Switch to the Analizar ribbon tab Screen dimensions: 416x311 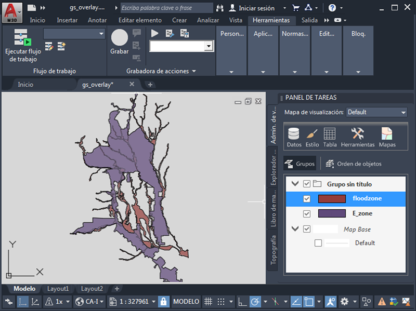click(x=208, y=20)
